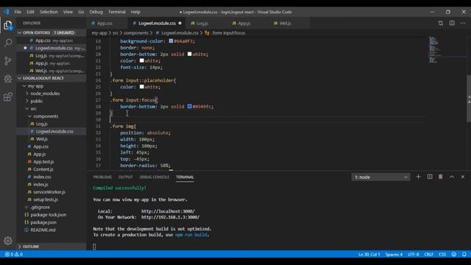Kill the terminal with trash icon
The height and width of the screenshot is (265, 471).
[x=440, y=177]
